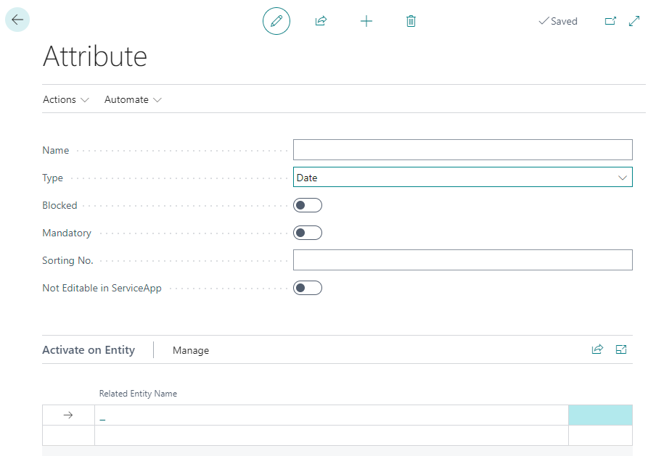
Task: Open page in new window icon
Action: coord(610,21)
